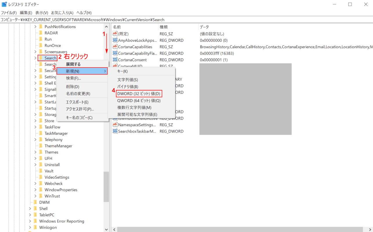Choose 展開する in the context menu

pos(82,64)
